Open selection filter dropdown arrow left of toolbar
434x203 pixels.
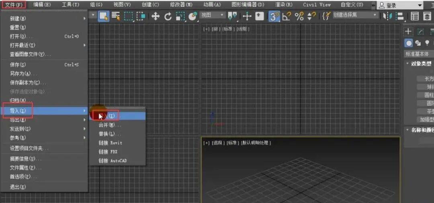93,15
